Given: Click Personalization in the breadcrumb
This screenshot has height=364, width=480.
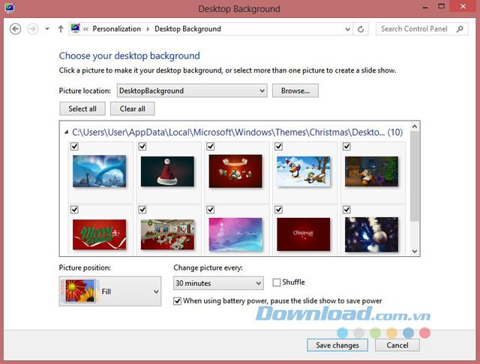Looking at the screenshot, I should pyautogui.click(x=116, y=29).
